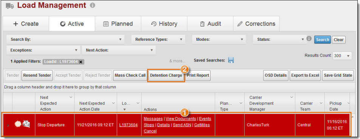Click the grayed-out Tender button
The height and width of the screenshot is (139, 360).
(x=13, y=75)
